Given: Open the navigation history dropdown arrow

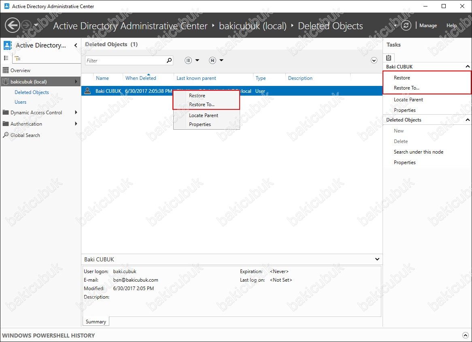Looking at the screenshot, I should [36, 25].
